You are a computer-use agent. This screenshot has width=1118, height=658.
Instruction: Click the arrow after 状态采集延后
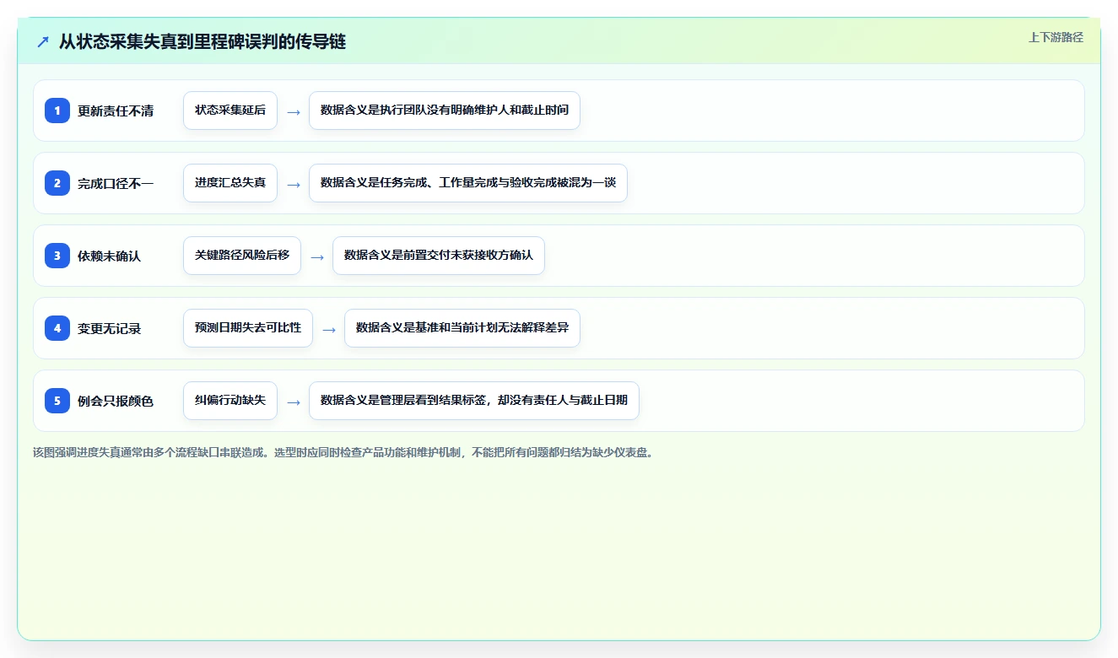point(294,111)
